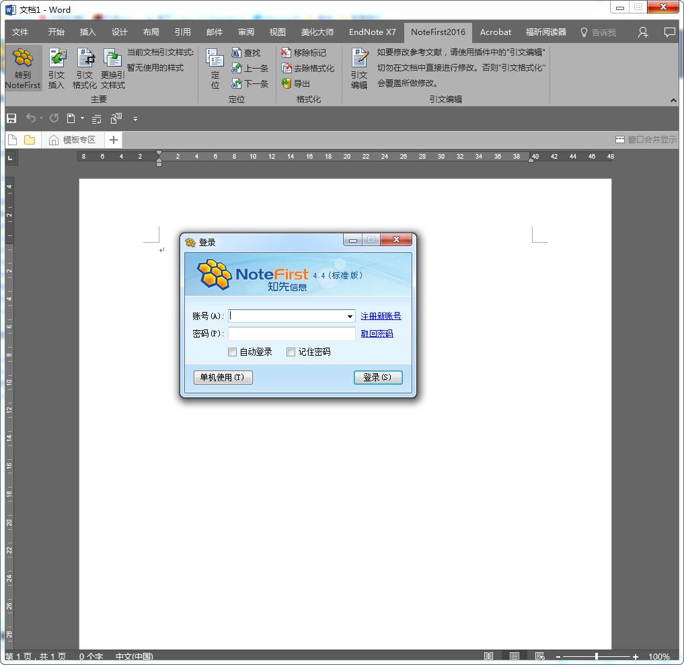Expand the 账号 dropdown arrow
The image size is (684, 665).
[350, 316]
